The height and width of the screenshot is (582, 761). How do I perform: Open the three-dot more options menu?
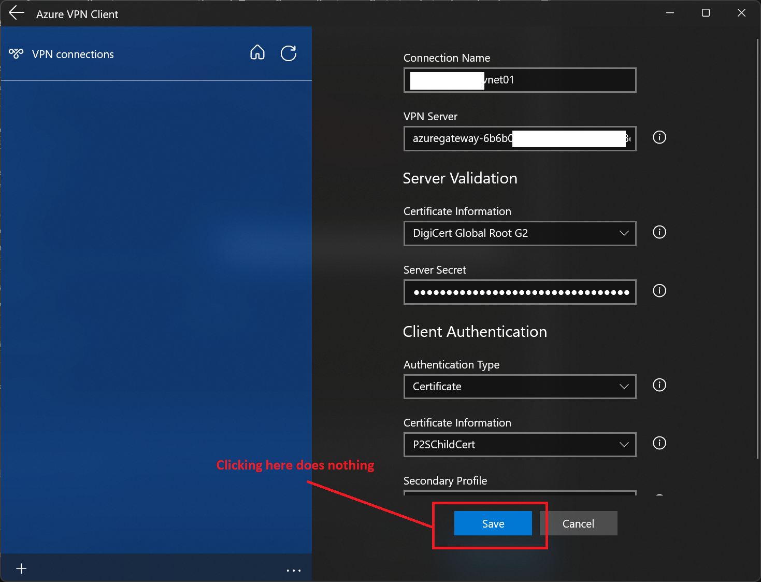tap(294, 570)
